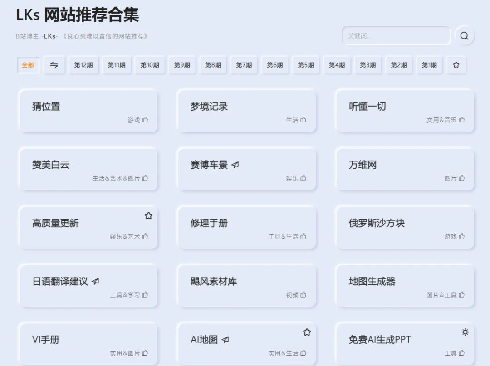The width and height of the screenshot is (490, 366).
Task: Like the 高质量更新 card thumbs-up
Action: pyautogui.click(x=145, y=236)
